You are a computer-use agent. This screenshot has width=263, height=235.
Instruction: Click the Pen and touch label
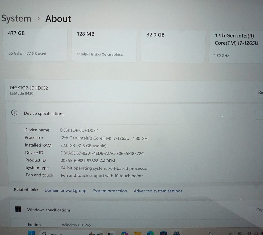39,175
